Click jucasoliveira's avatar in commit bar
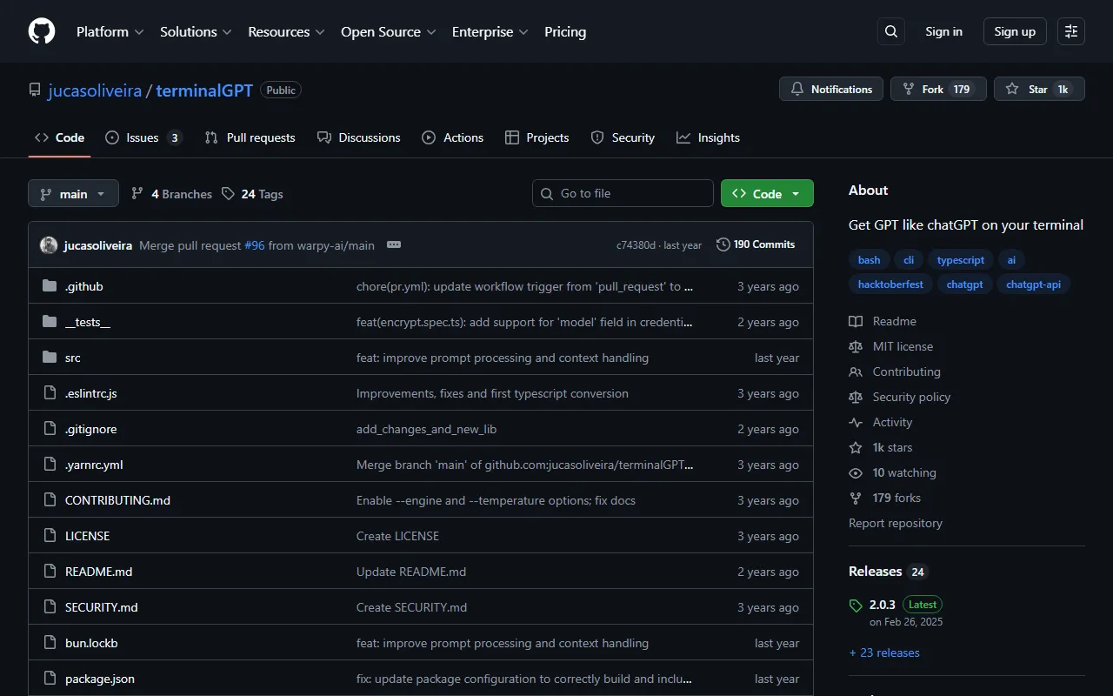1113x696 pixels. [x=49, y=245]
